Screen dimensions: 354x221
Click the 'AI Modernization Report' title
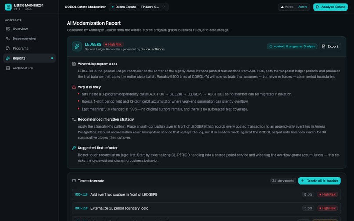pos(94,23)
